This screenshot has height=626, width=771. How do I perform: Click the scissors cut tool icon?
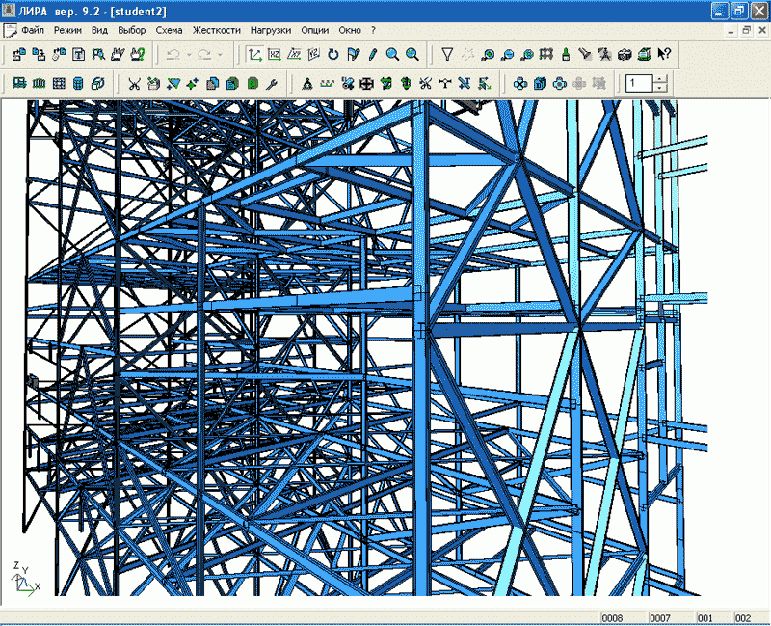tap(134, 84)
